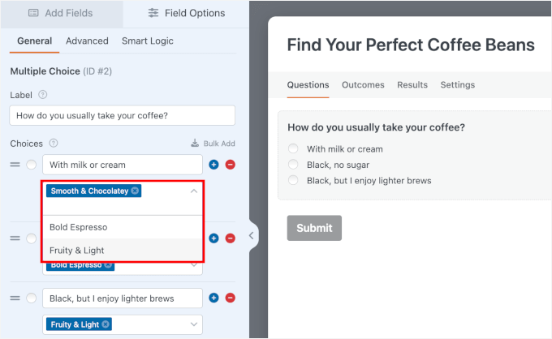The image size is (552, 339).
Task: Remove the 'Fruity & Light' tag
Action: point(106,324)
